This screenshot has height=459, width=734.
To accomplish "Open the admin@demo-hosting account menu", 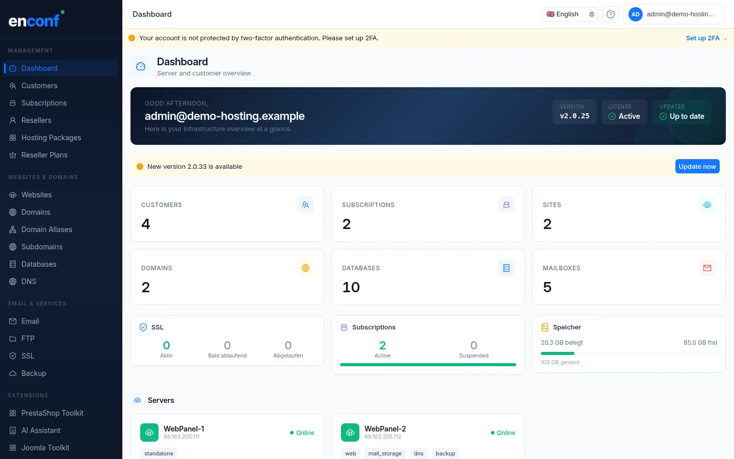I will 673,14.
